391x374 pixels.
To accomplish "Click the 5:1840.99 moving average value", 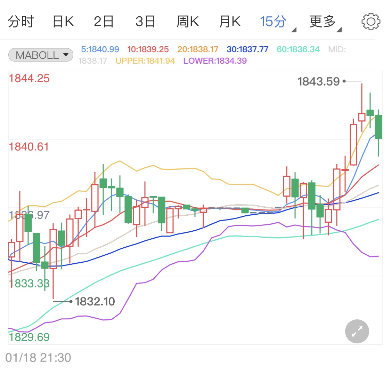I will [x=100, y=49].
